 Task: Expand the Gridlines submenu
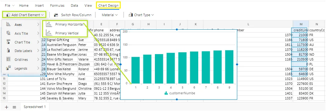22,60
